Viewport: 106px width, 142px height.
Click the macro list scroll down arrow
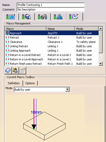(100, 64)
